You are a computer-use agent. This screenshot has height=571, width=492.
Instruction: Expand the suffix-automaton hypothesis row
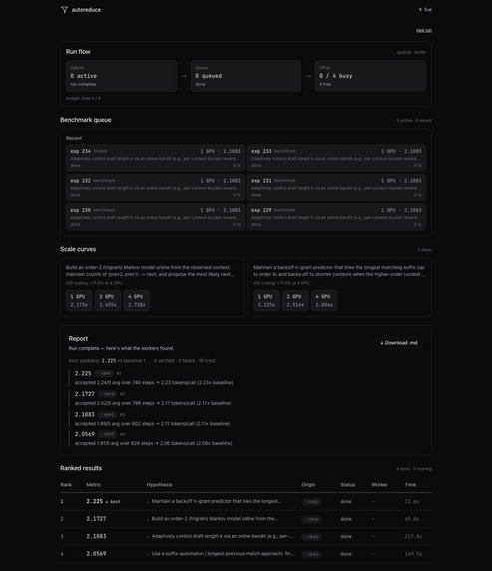[x=221, y=554]
